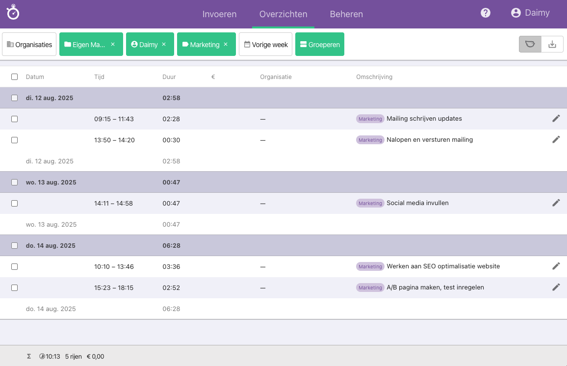Select checkbox for Nalopen en versturen mailing

(x=14, y=140)
